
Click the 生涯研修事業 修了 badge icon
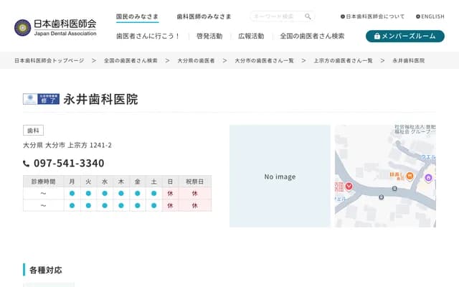click(40, 100)
